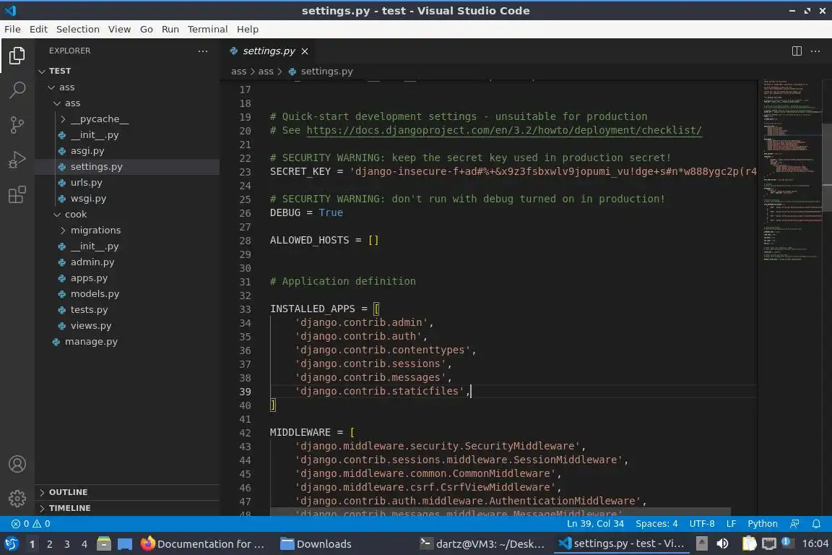Screen dimensions: 832x555
Task: Open the file manager launcher in taskbar
Action: [104, 544]
